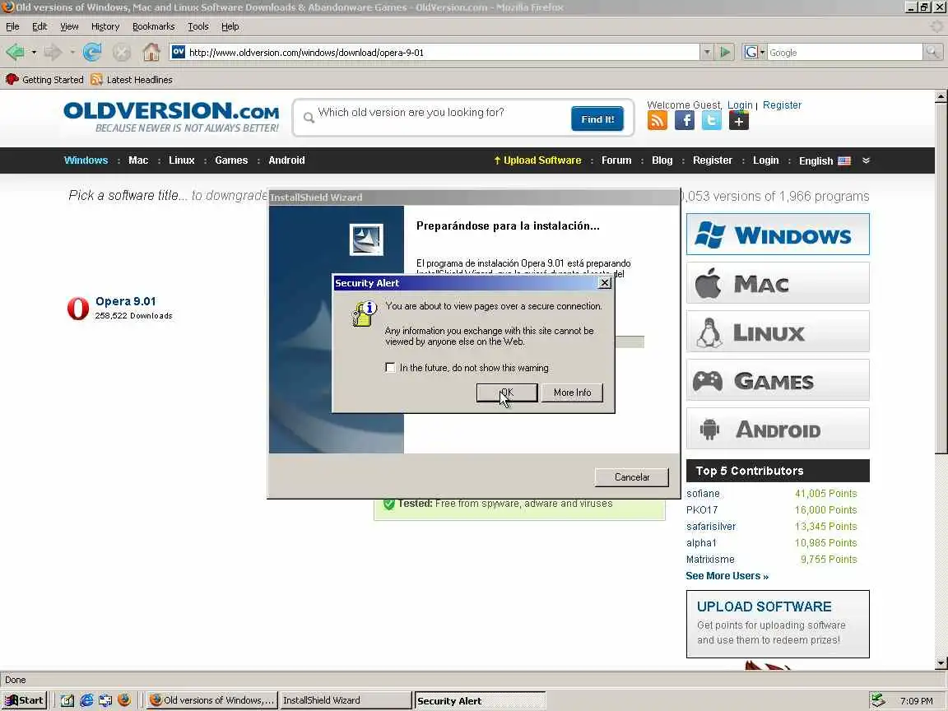This screenshot has height=711, width=948.
Task: Switch to InstallShield Wizard taskbar button
Action: [346, 700]
